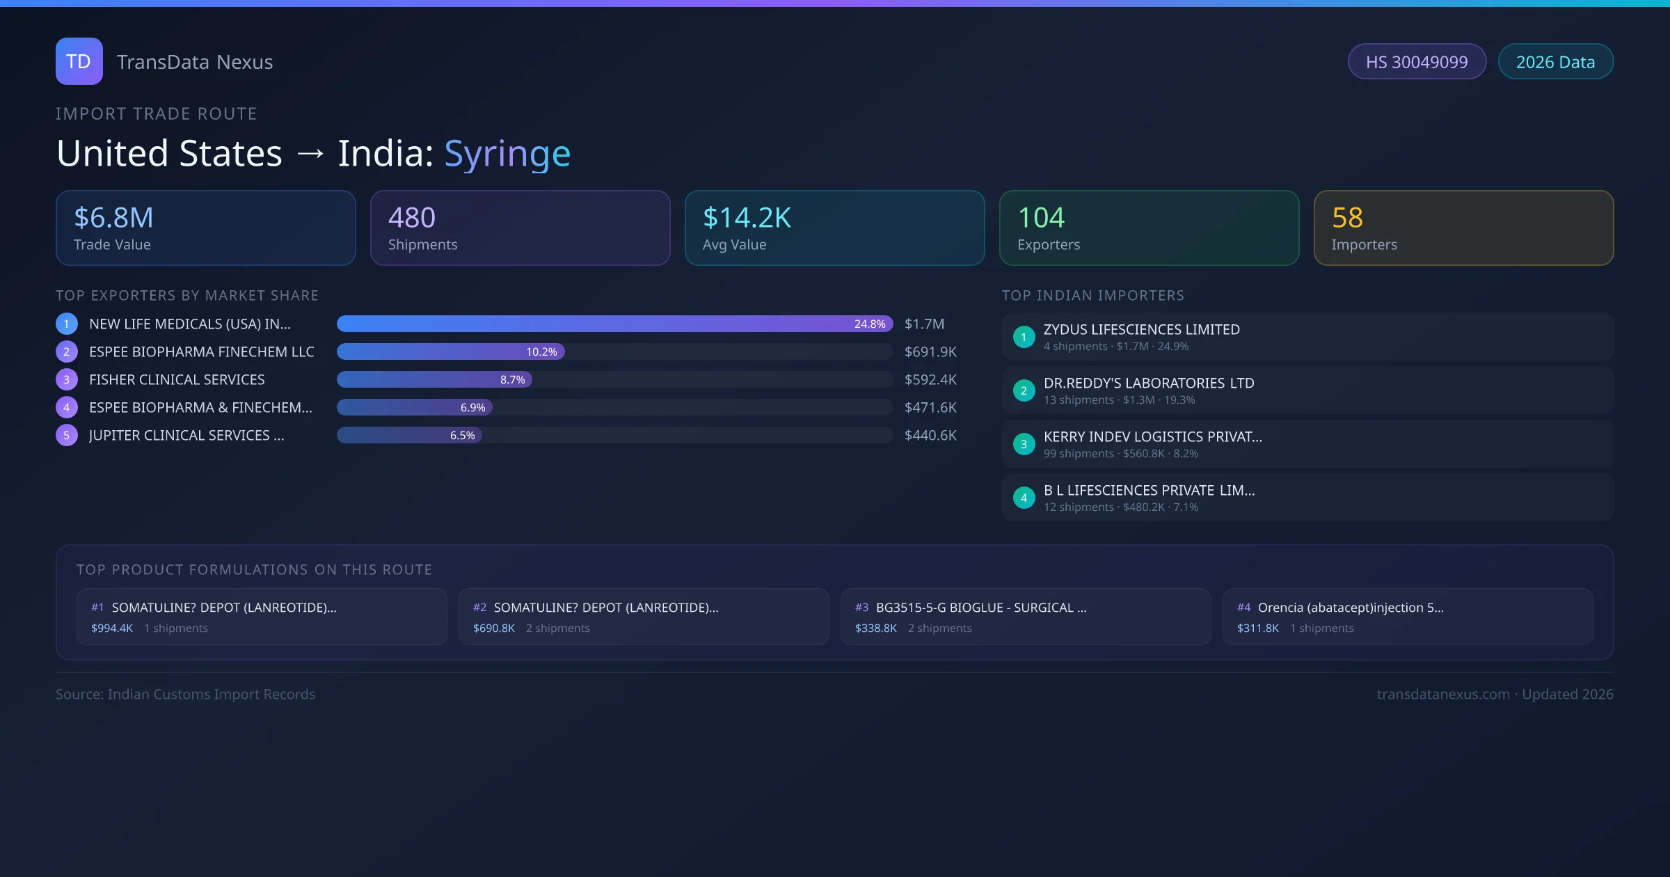Click the TD logo icon
The width and height of the screenshot is (1670, 877).
79,61
